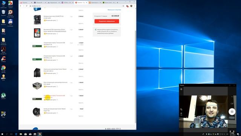
Task: Click the computer case thumbnail
Action: (x=37, y=73)
